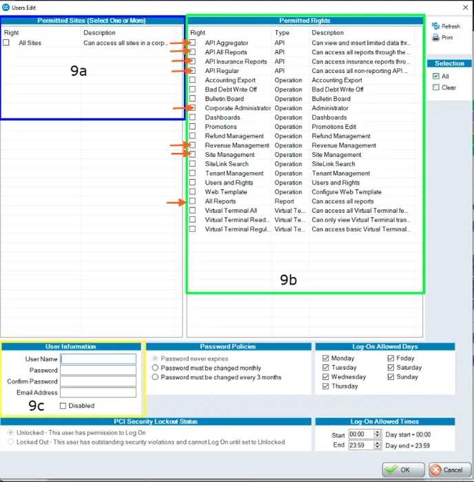Click the Refresh icon
This screenshot has height=482, width=474.
pos(435,26)
